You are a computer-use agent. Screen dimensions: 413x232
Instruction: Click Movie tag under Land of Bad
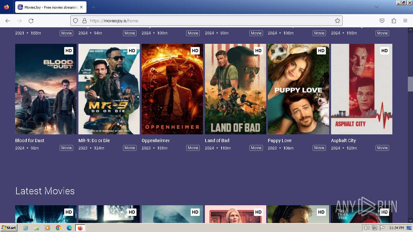256,148
